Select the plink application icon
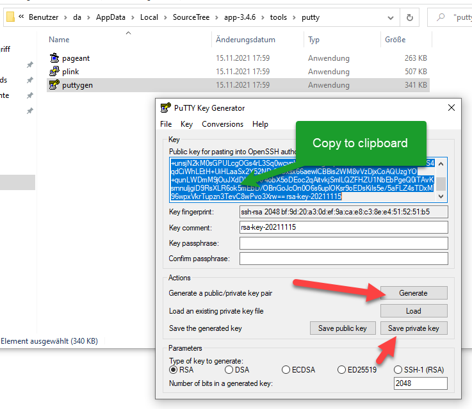Viewport: 472px width, 409px height. (54, 71)
